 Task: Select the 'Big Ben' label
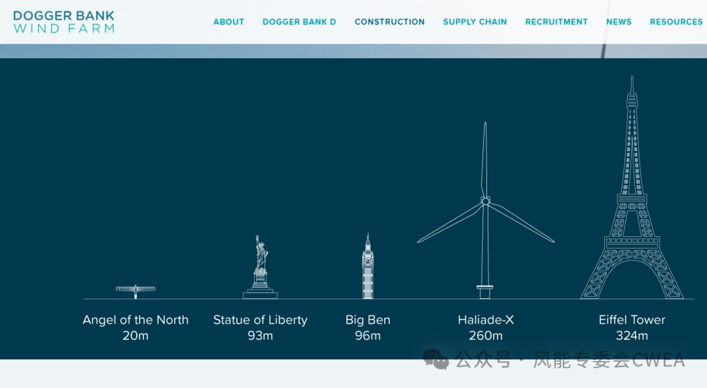[368, 320]
